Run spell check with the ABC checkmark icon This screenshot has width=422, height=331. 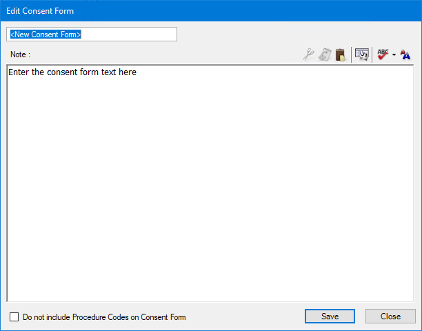point(383,54)
